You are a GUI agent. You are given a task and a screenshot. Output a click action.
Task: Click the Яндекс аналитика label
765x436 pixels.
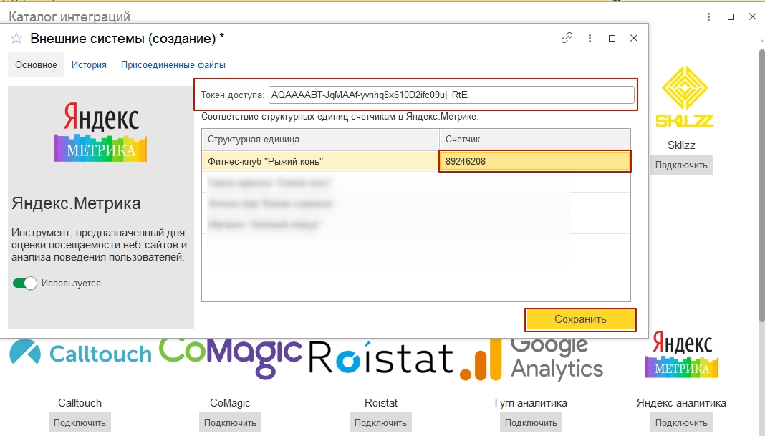point(681,403)
